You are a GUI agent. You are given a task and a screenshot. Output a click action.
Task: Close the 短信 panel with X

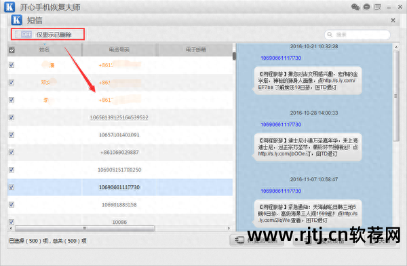coord(393,20)
